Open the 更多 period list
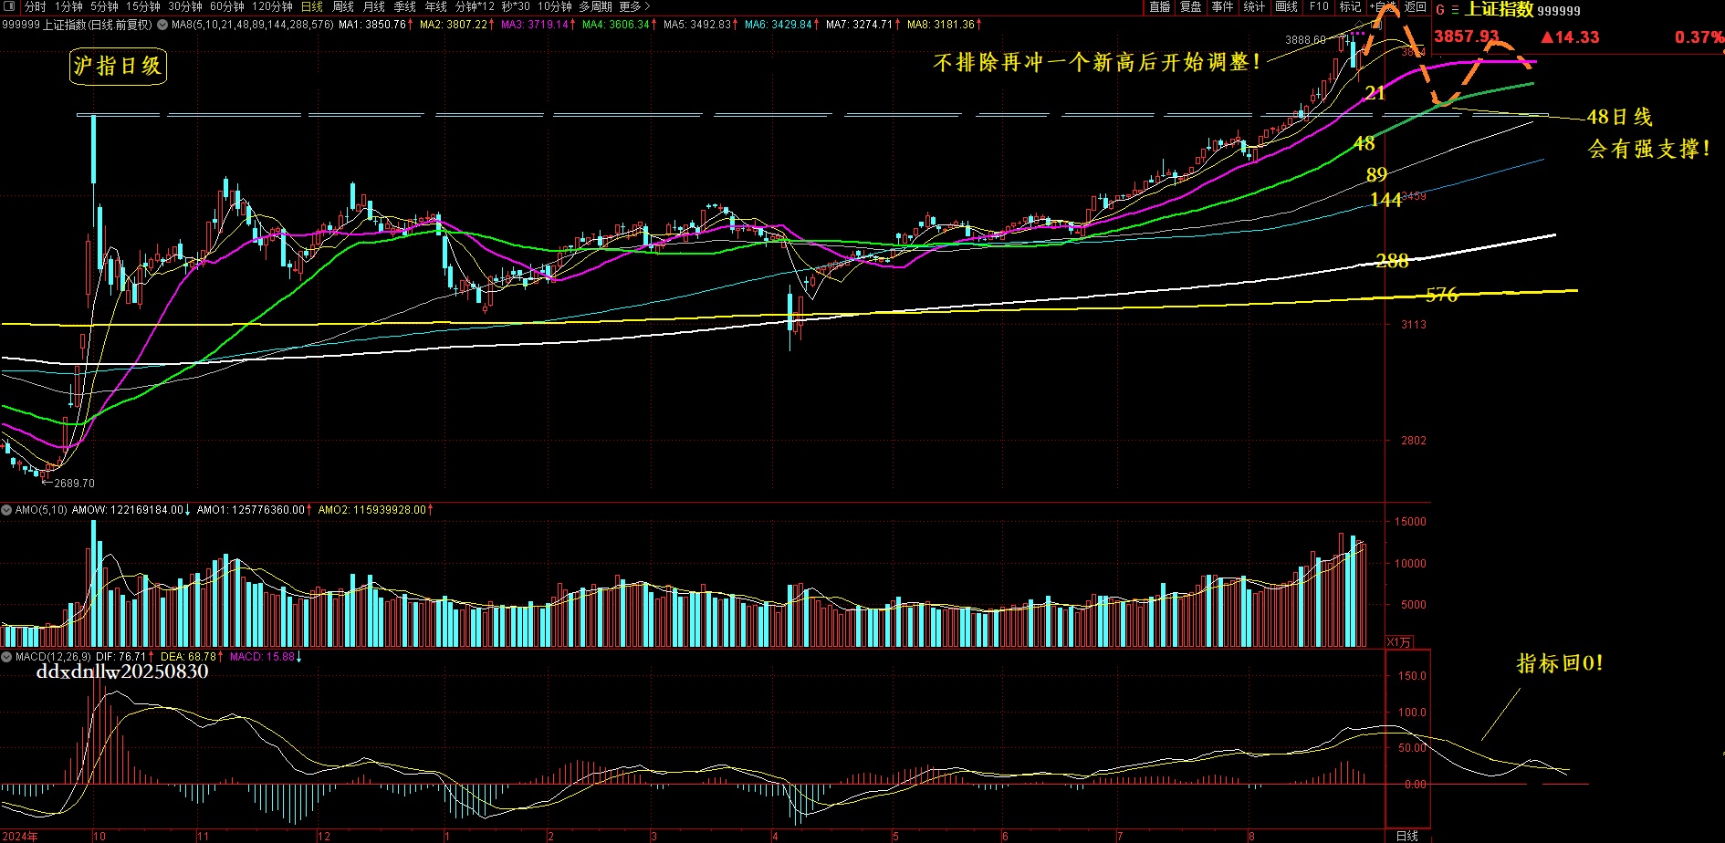This screenshot has width=1725, height=843. [x=634, y=6]
